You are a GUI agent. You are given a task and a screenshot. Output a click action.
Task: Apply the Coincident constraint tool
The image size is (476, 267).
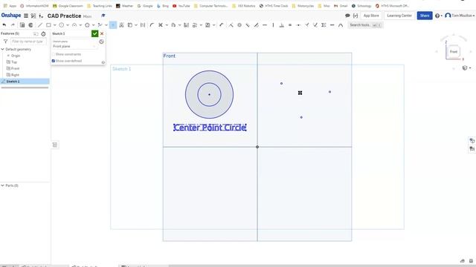[x=231, y=25]
